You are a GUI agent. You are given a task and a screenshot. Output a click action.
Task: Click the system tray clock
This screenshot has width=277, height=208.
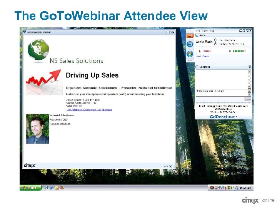pos(245,188)
